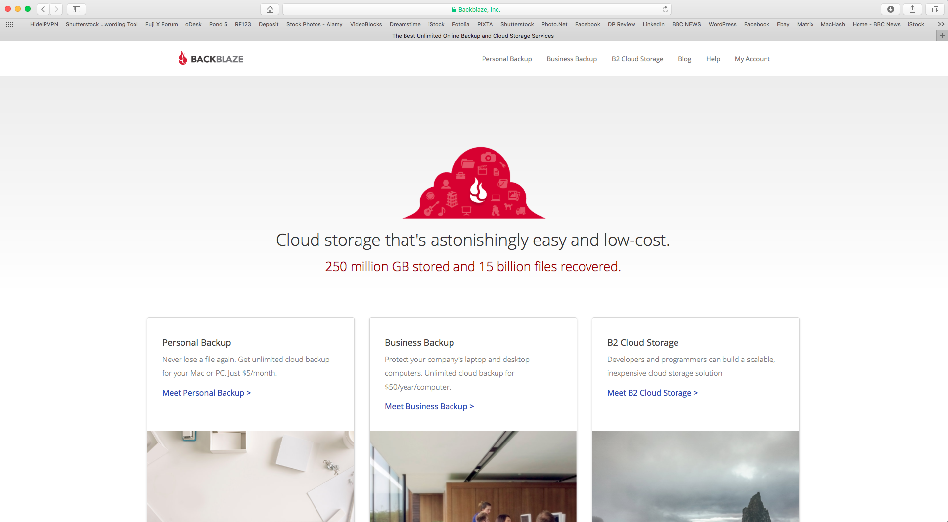
Task: Open the RF123 bookmark
Action: point(243,24)
